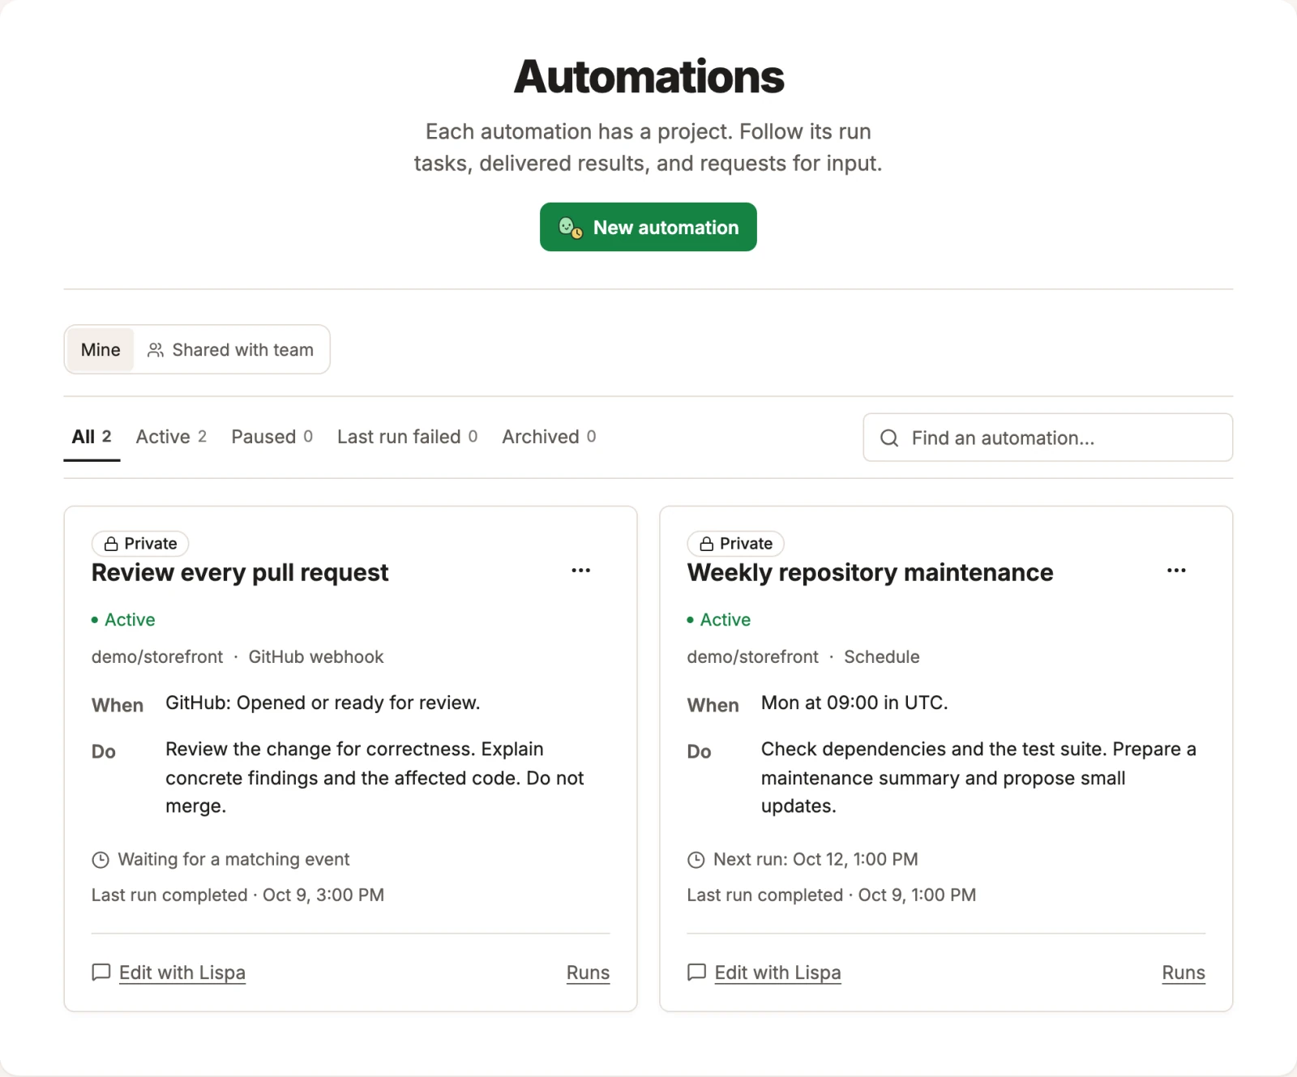Click the face-clock icon in New automation button
Viewport: 1297px width, 1077px height.
[571, 228]
